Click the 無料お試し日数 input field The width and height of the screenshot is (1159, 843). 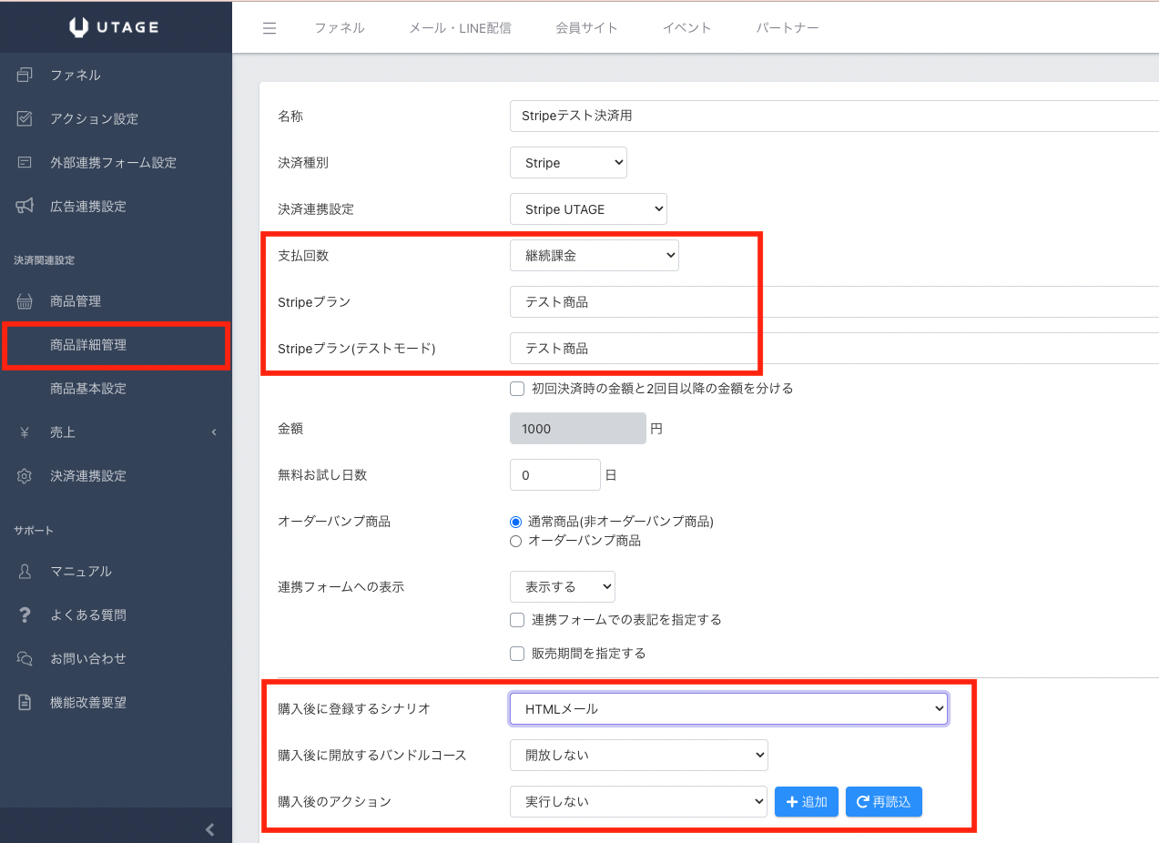click(x=554, y=475)
